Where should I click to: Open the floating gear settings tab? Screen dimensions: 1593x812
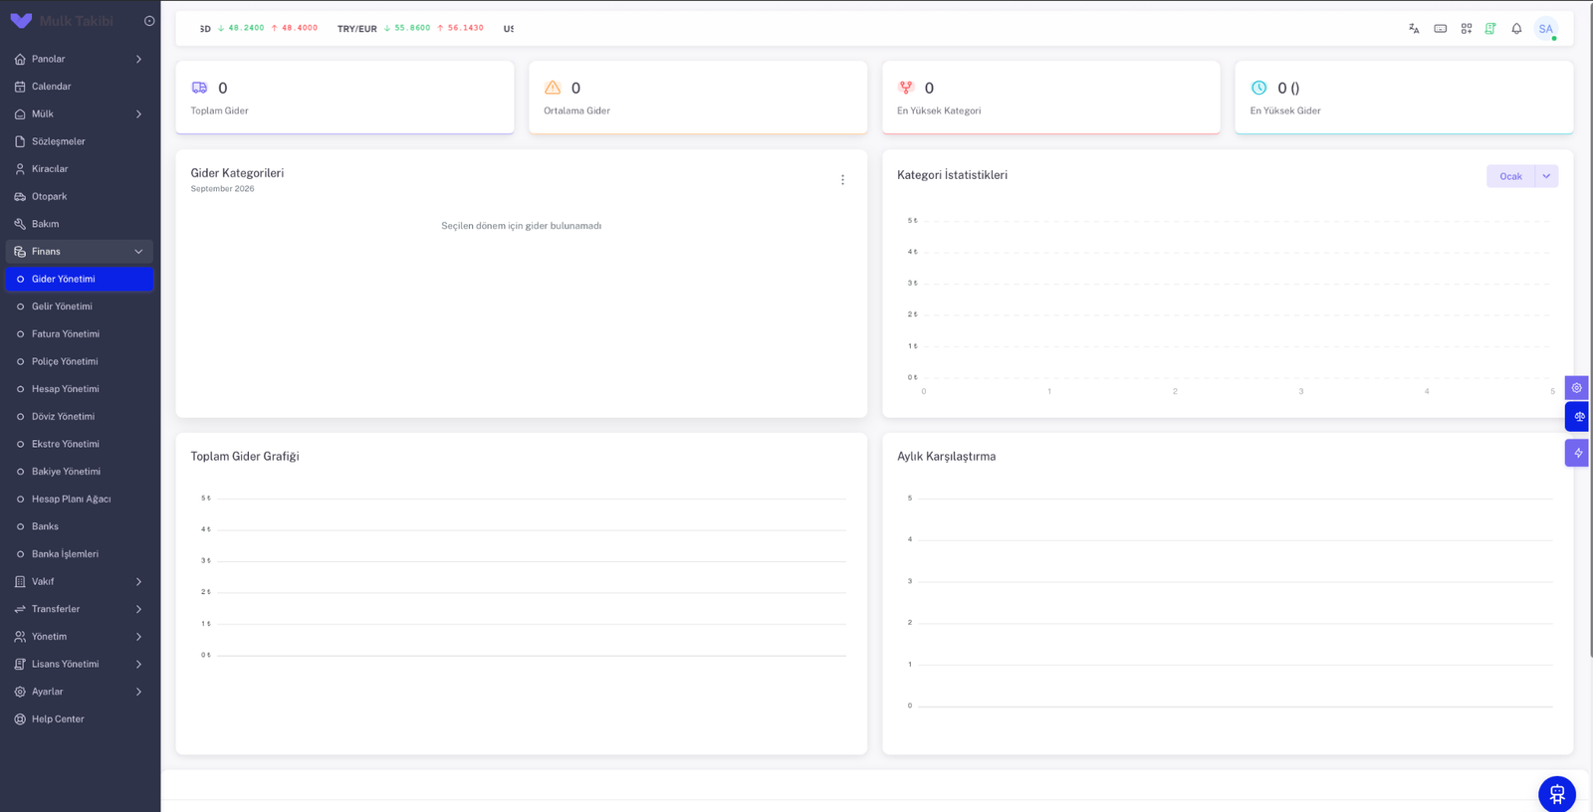[1577, 388]
